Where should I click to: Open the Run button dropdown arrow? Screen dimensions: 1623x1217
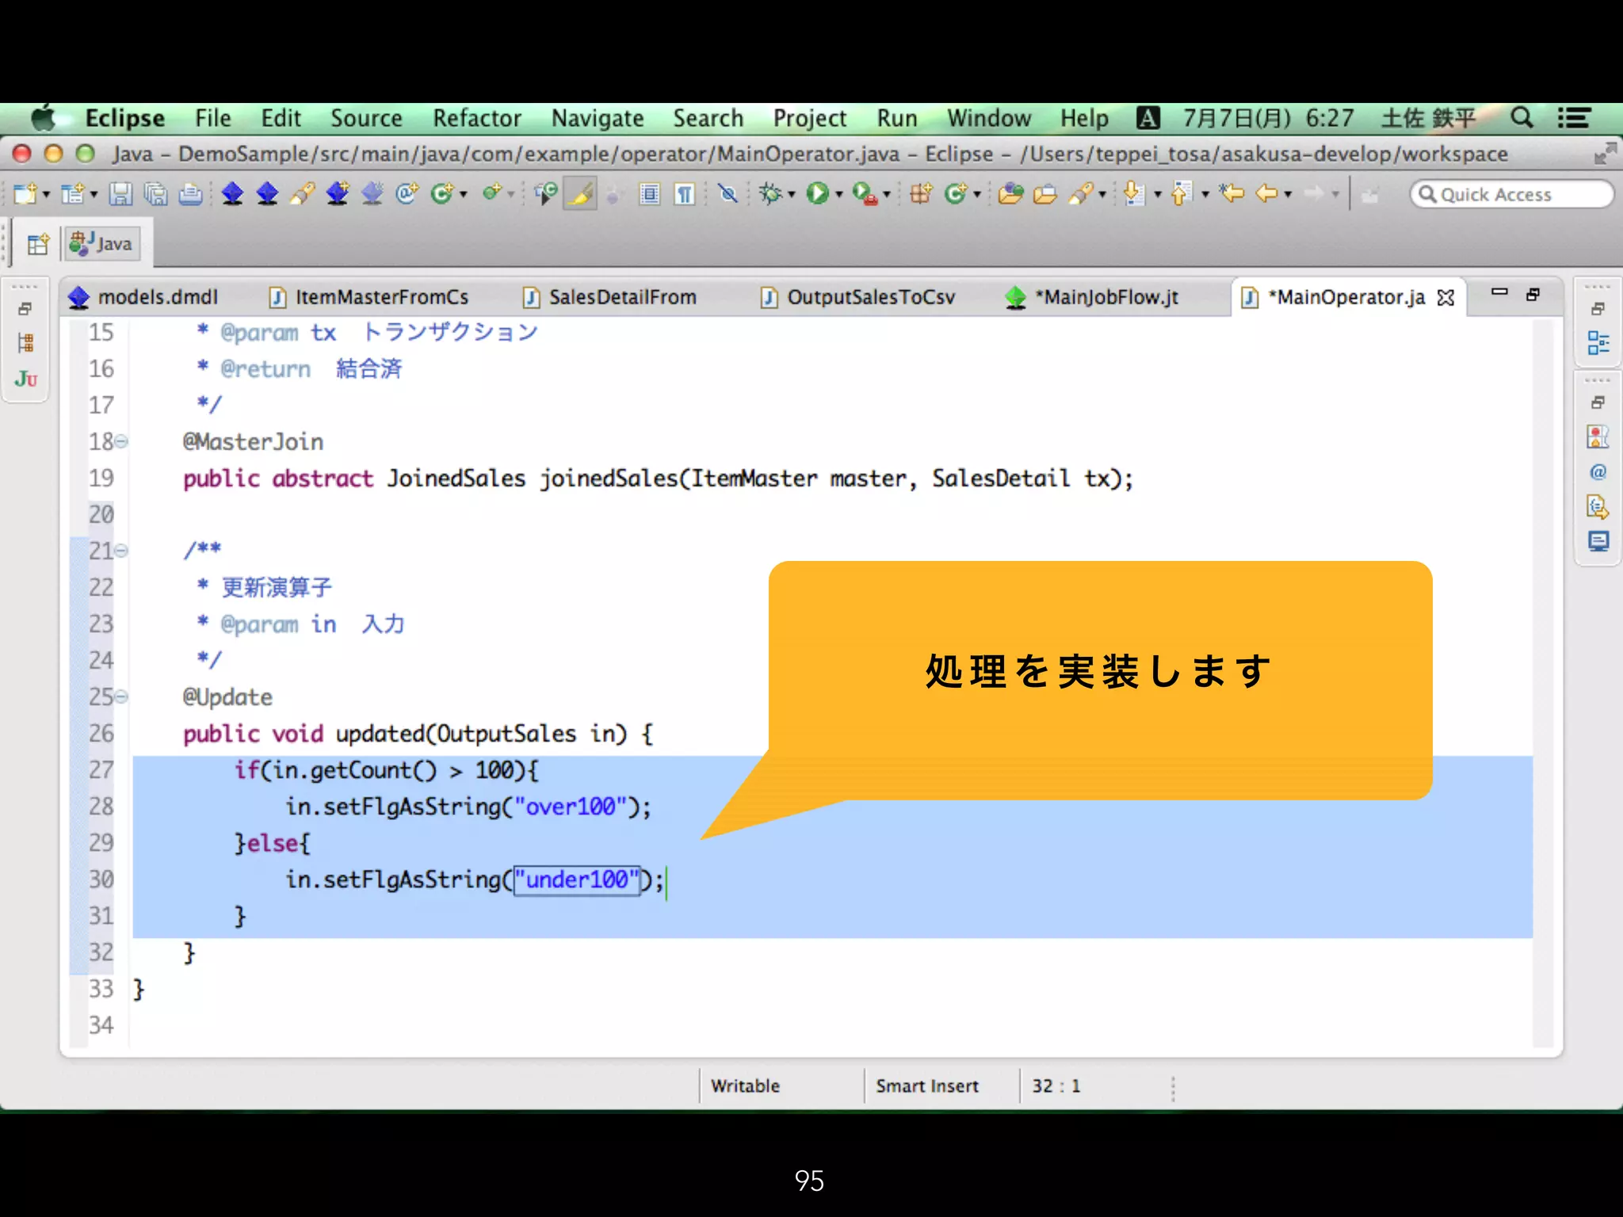(x=839, y=195)
